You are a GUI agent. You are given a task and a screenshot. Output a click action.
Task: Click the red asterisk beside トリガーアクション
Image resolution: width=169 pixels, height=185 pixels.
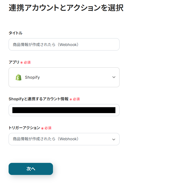42,128
